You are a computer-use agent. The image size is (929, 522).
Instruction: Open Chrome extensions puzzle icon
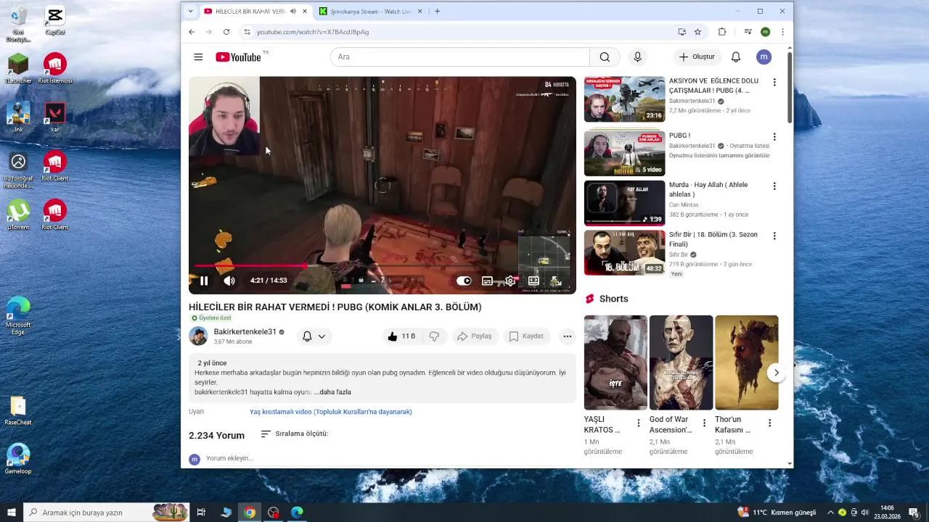(721, 32)
